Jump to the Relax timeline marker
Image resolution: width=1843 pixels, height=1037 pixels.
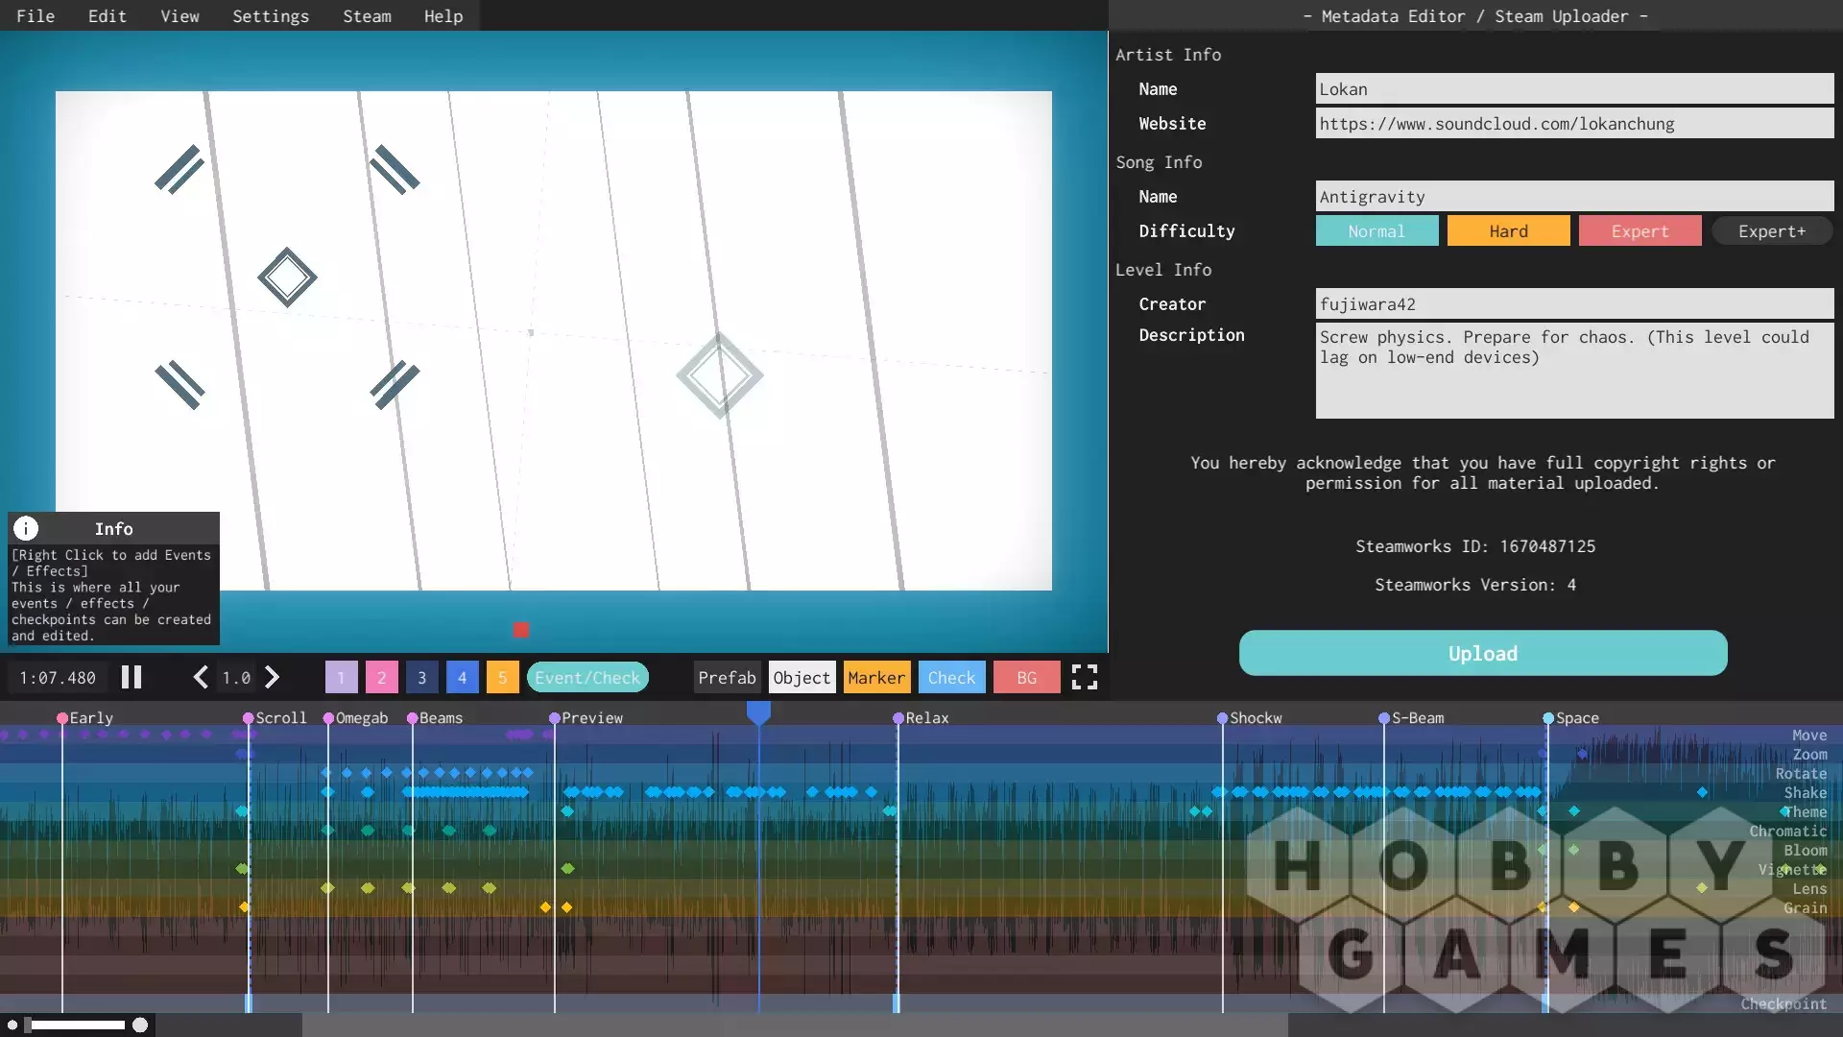click(x=899, y=718)
